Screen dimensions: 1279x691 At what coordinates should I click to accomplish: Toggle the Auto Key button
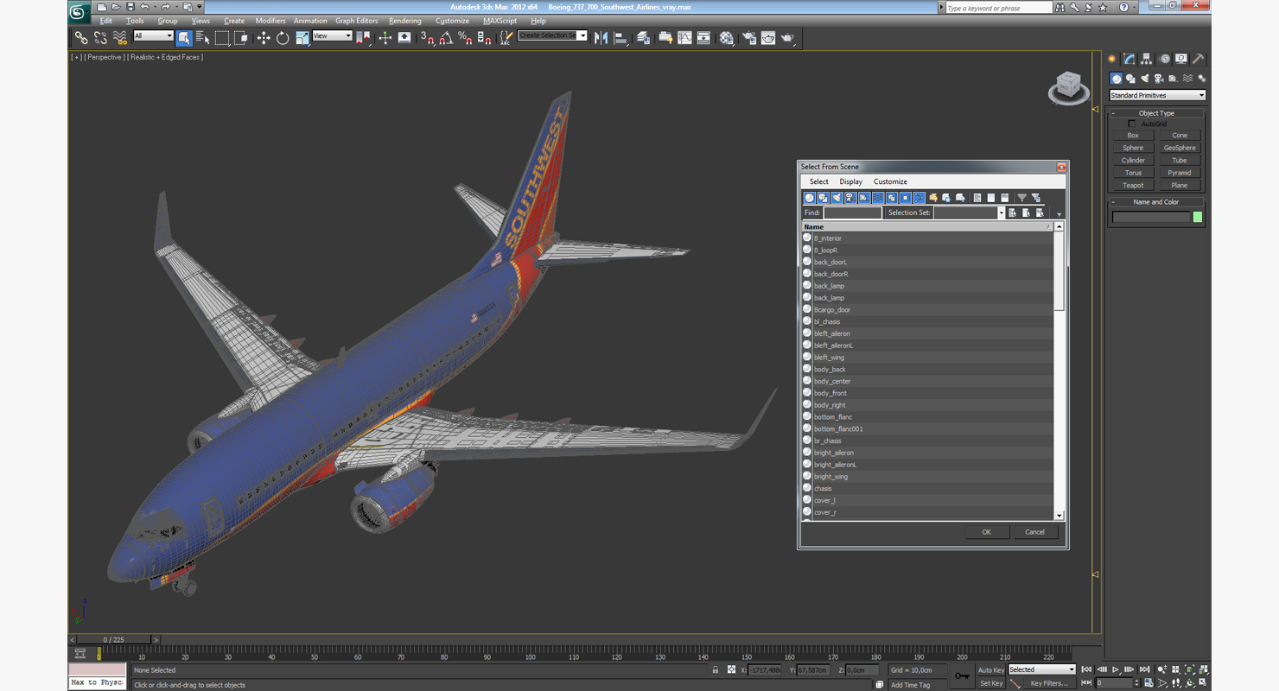(x=991, y=669)
